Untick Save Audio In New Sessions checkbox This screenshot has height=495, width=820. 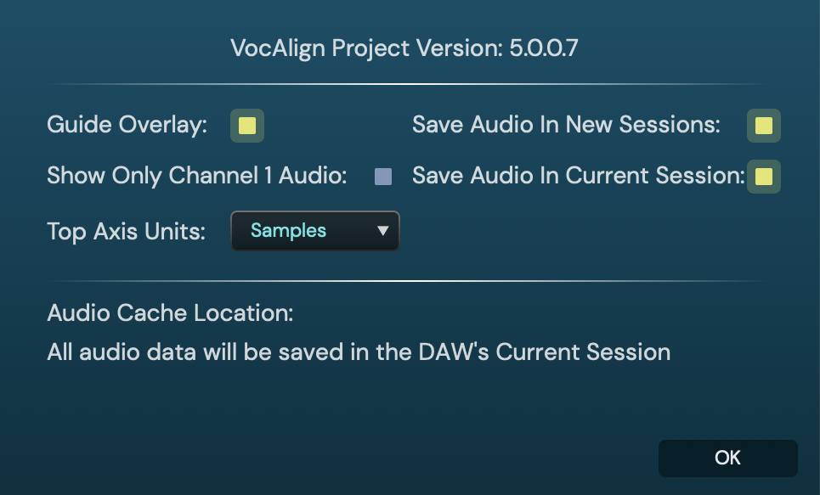tap(763, 126)
